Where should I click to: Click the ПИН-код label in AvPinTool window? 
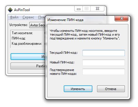(19, 38)
